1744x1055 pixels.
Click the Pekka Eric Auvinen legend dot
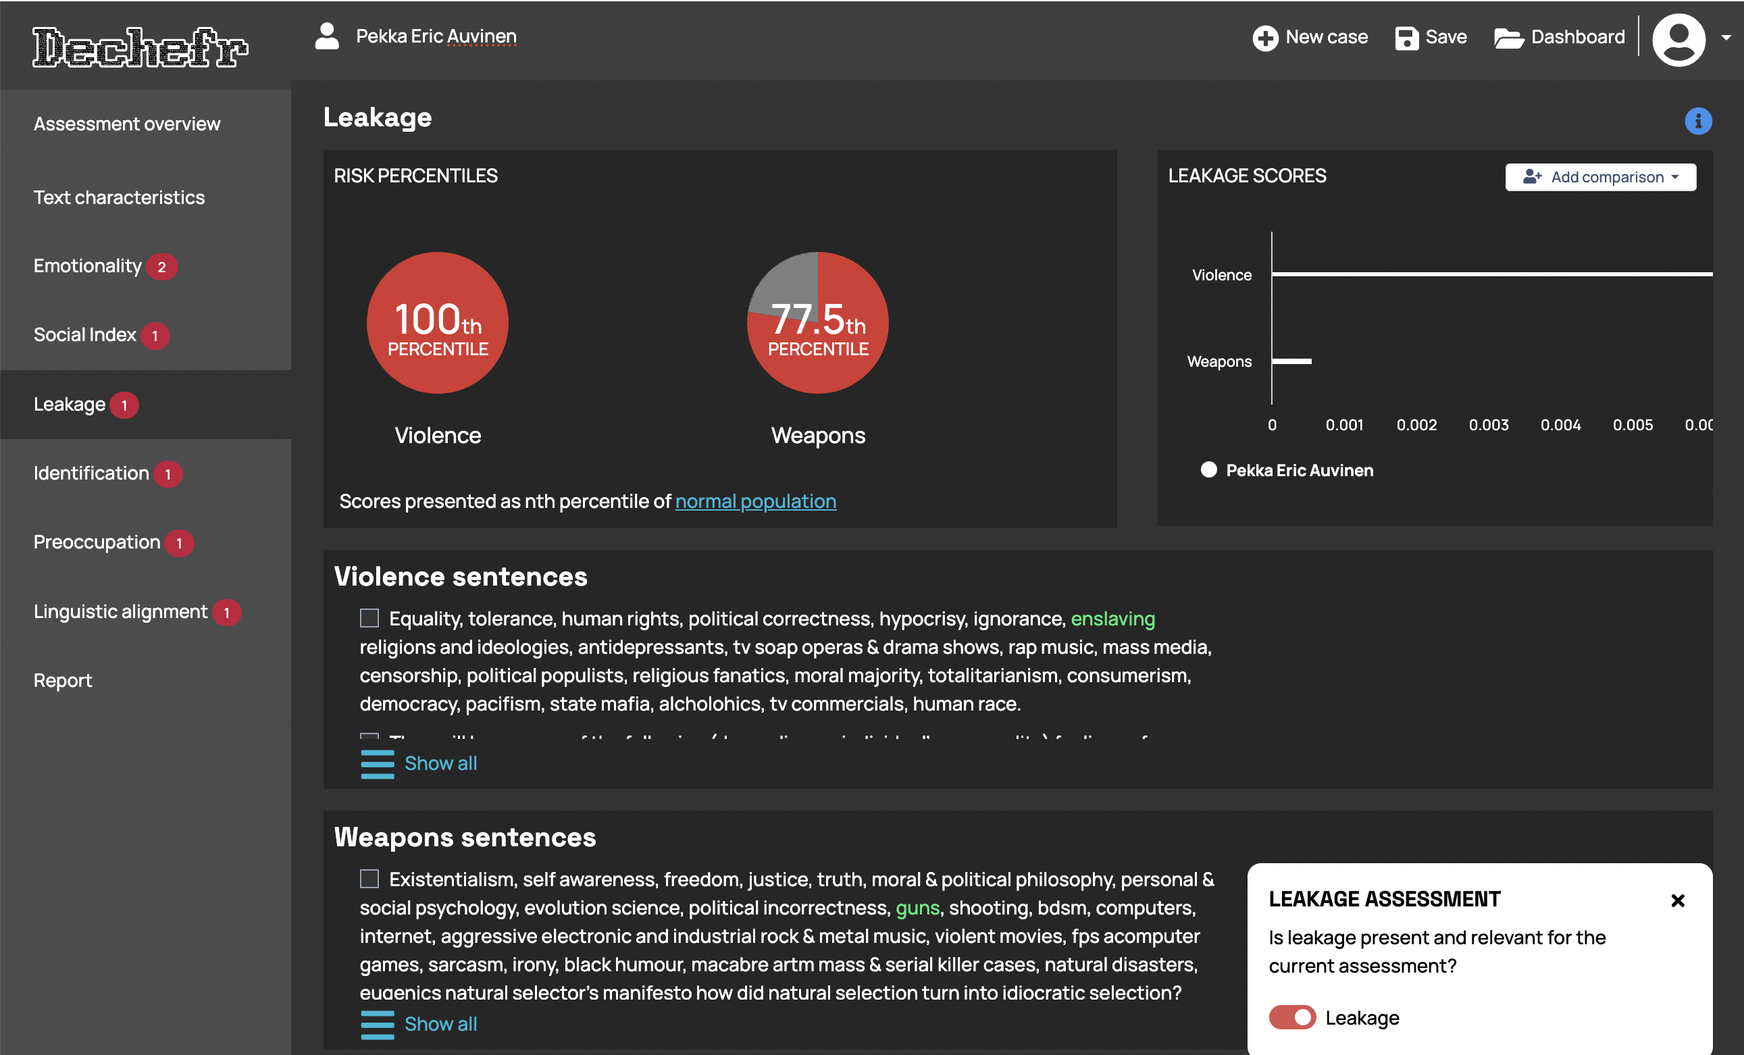coord(1208,470)
